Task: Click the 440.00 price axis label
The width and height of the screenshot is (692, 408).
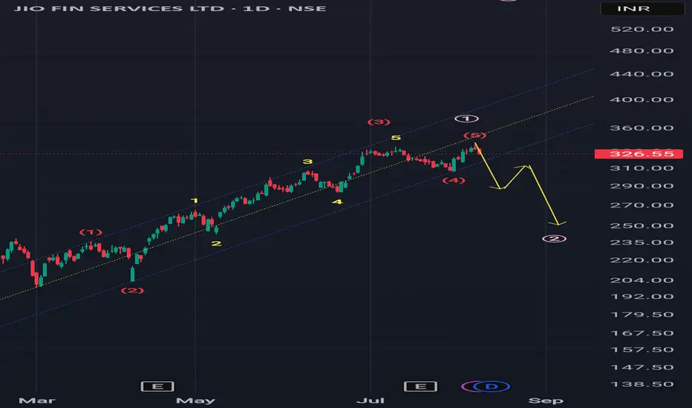Action: pyautogui.click(x=642, y=74)
